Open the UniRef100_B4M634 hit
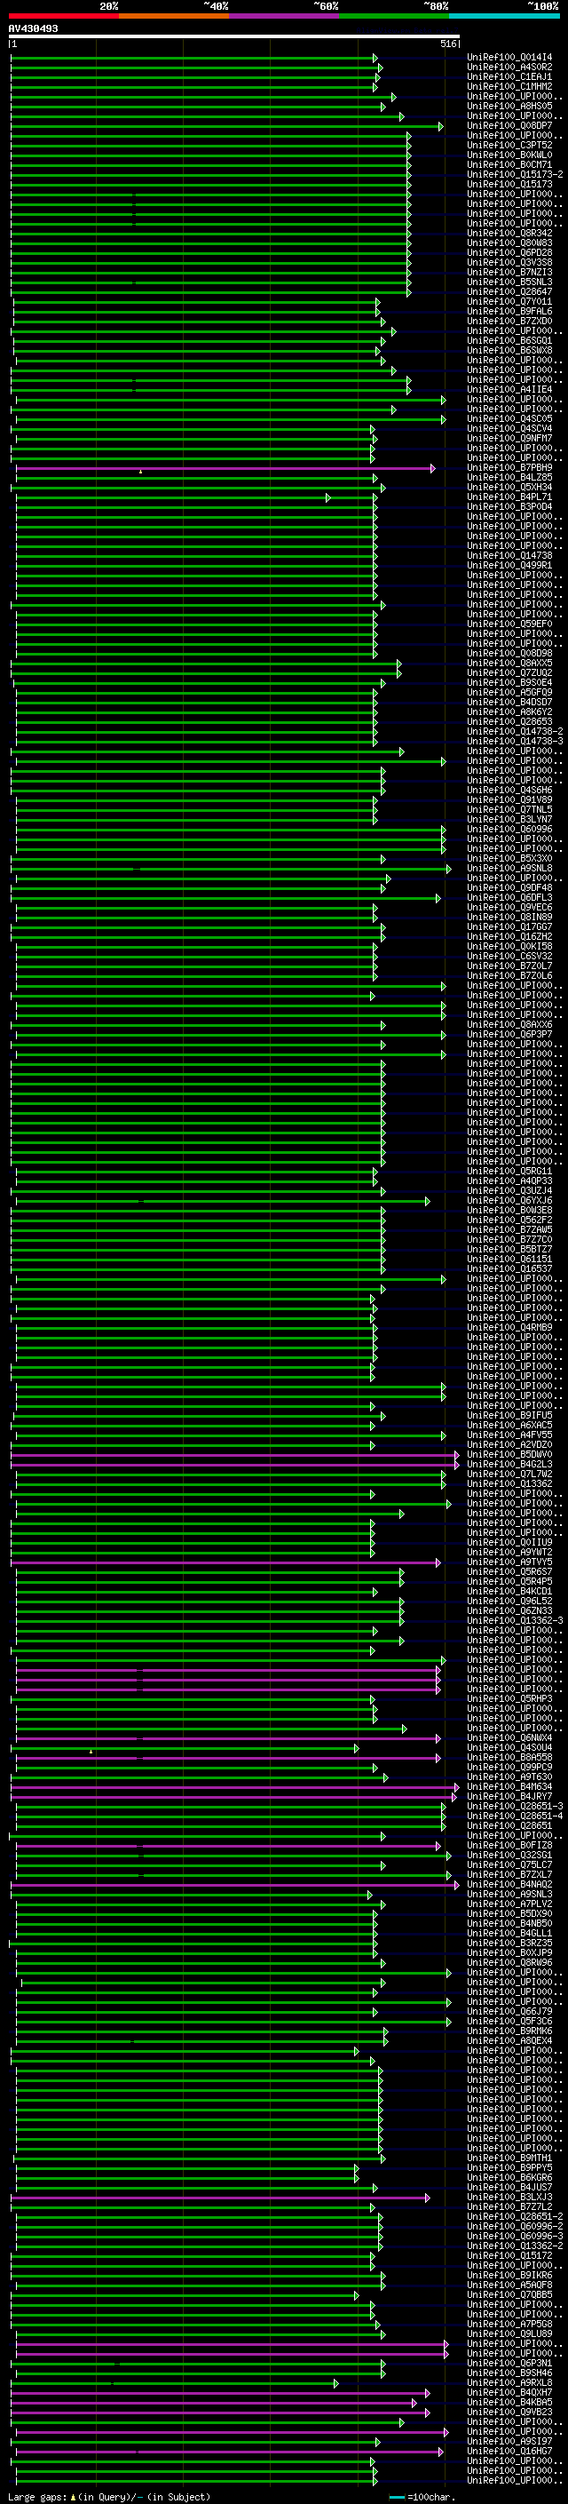 point(509,1786)
